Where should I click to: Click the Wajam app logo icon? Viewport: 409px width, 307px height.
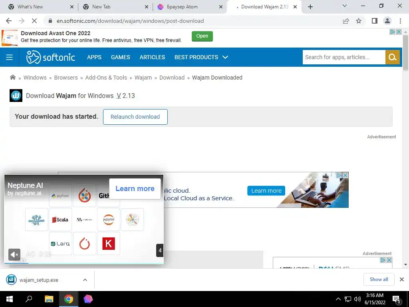coord(16,96)
